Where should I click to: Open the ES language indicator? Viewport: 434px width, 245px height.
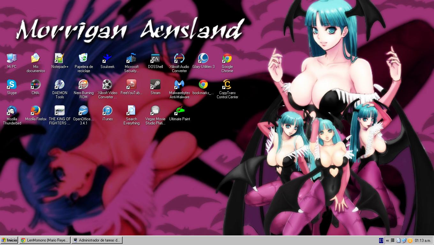pos(381,240)
